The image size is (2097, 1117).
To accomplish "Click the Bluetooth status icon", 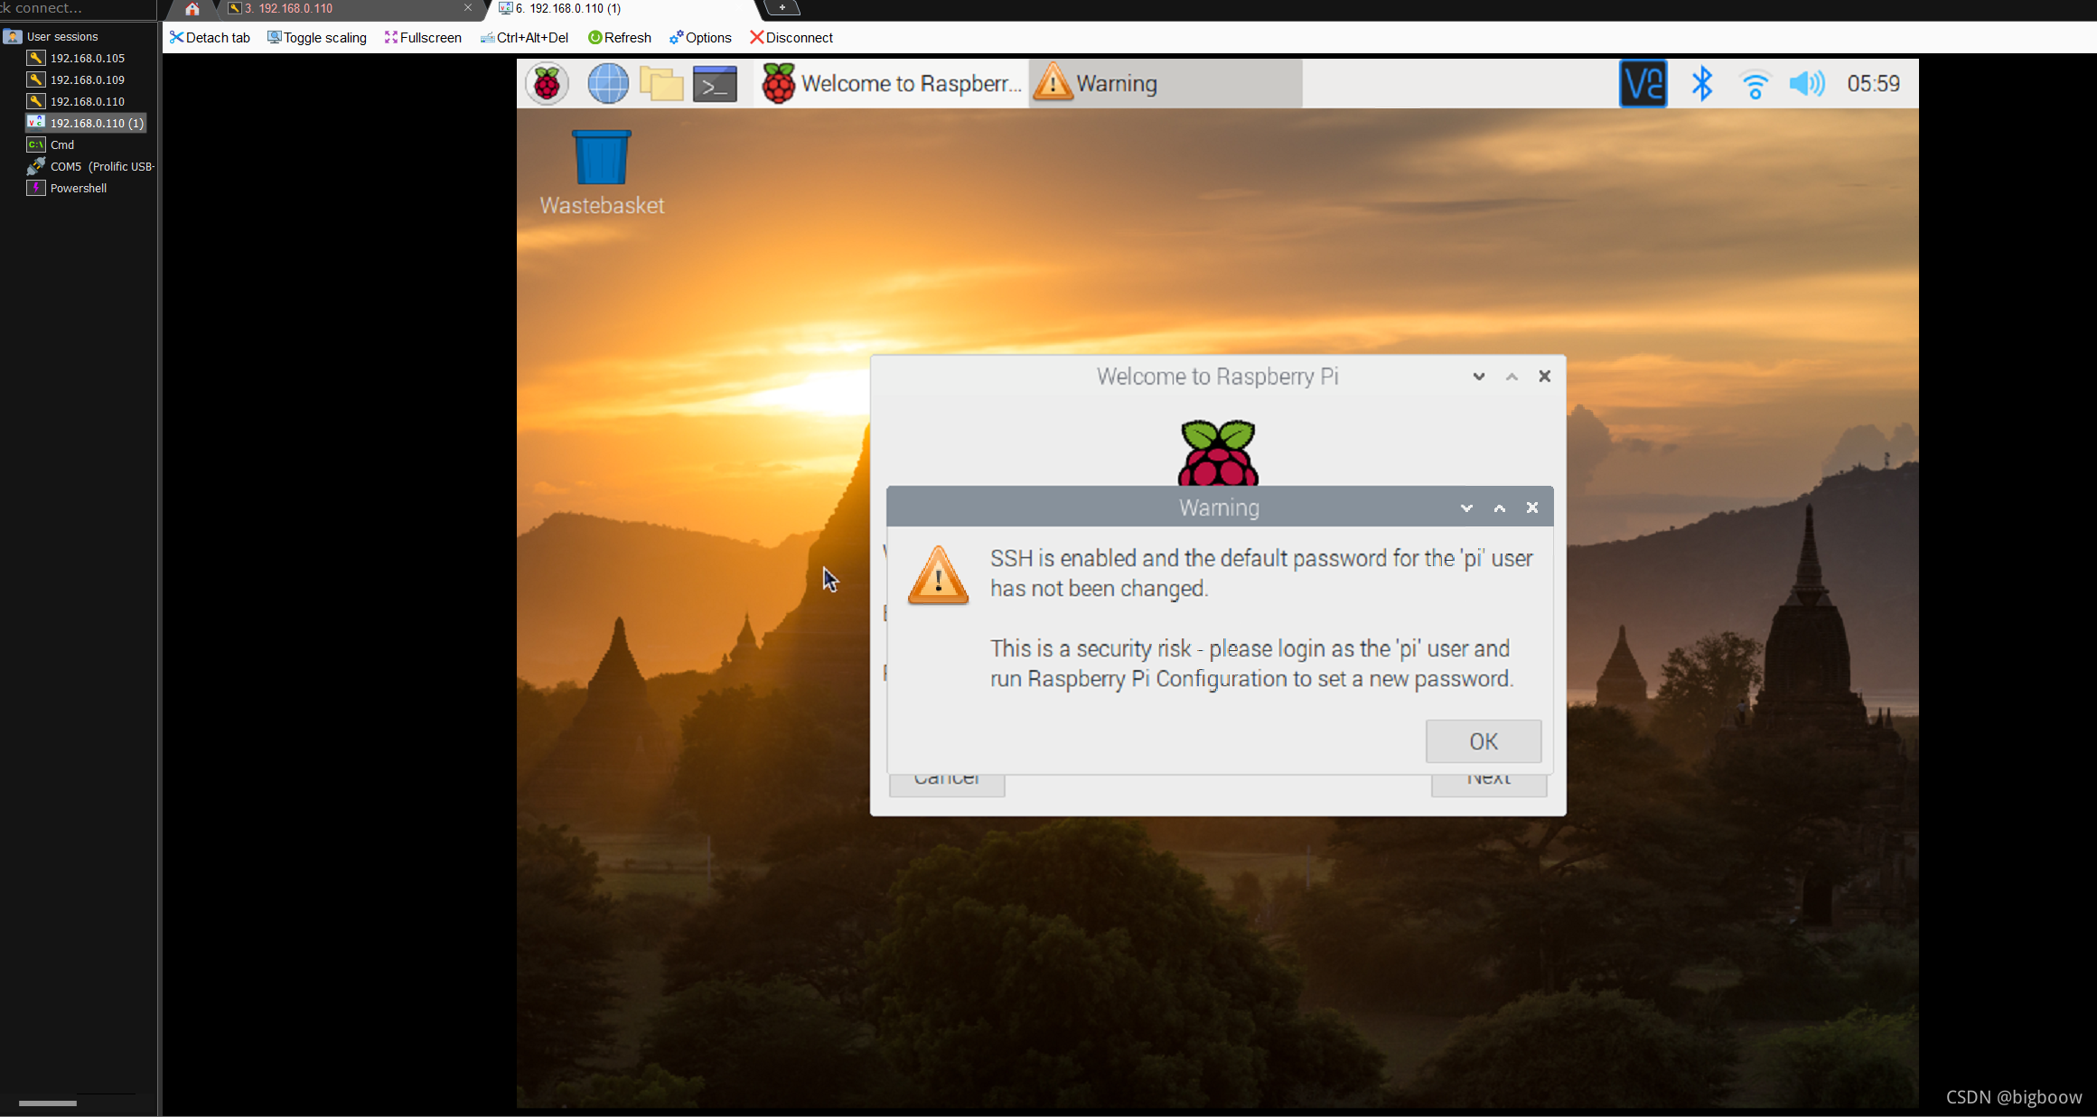I will click(x=1699, y=83).
